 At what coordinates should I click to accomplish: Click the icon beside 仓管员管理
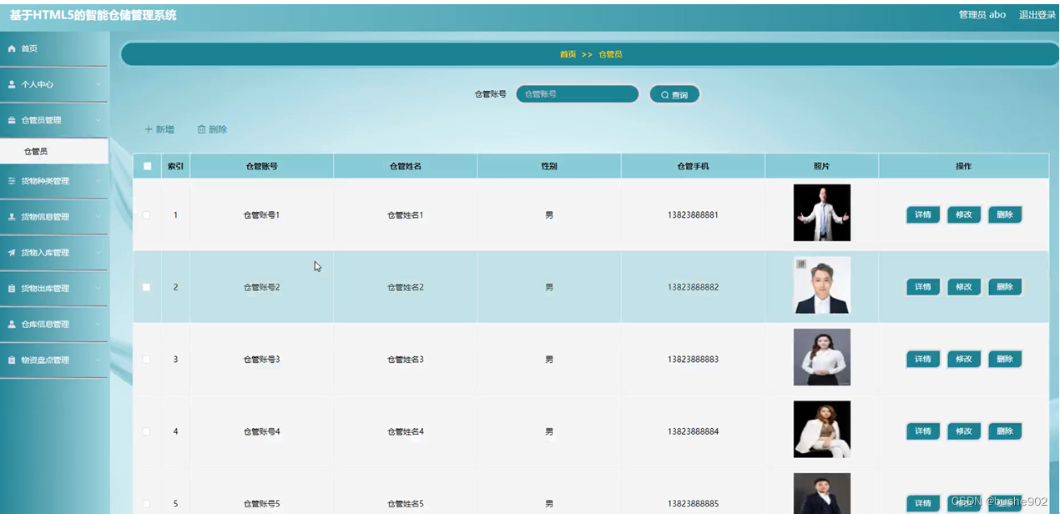point(12,120)
